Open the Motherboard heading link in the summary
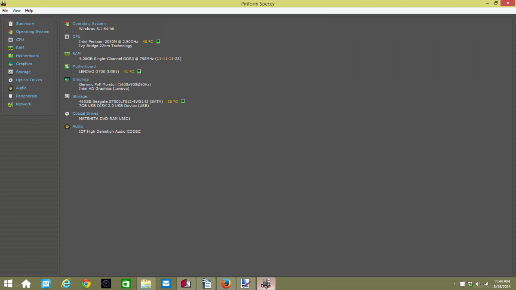 (x=84, y=67)
